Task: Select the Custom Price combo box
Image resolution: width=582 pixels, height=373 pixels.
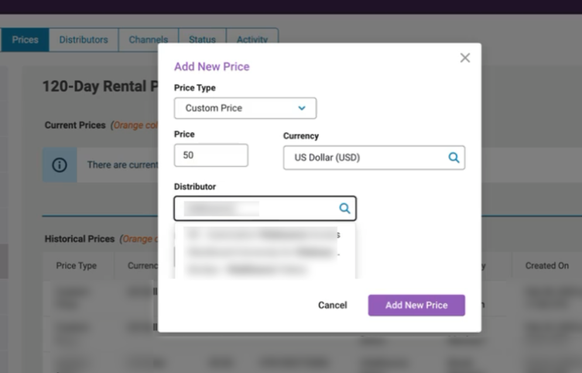Action: [245, 108]
